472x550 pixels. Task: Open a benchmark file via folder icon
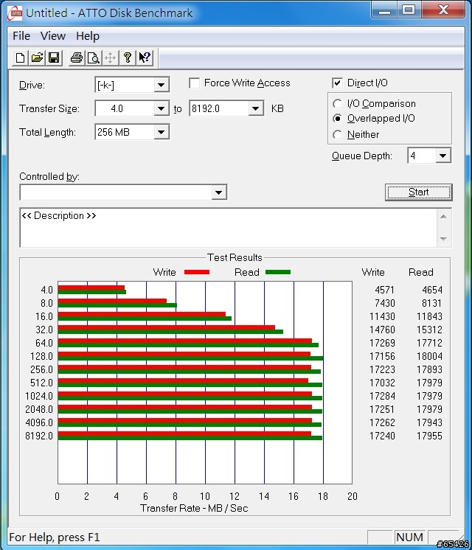click(x=37, y=58)
